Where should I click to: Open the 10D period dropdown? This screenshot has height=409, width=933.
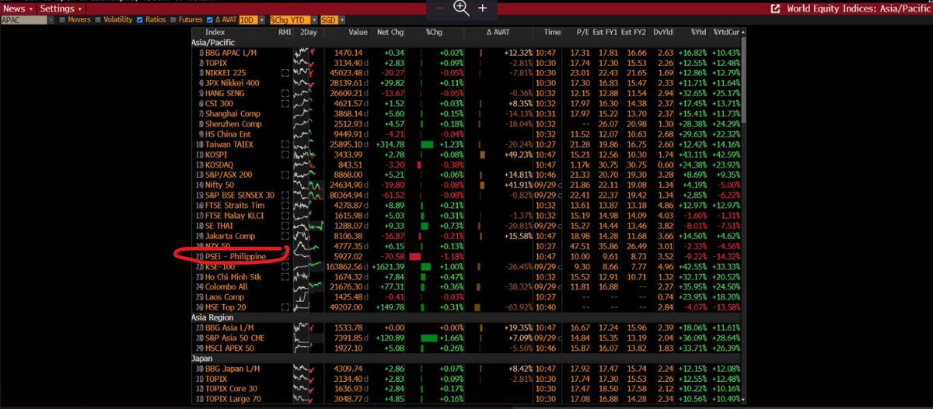(x=250, y=19)
